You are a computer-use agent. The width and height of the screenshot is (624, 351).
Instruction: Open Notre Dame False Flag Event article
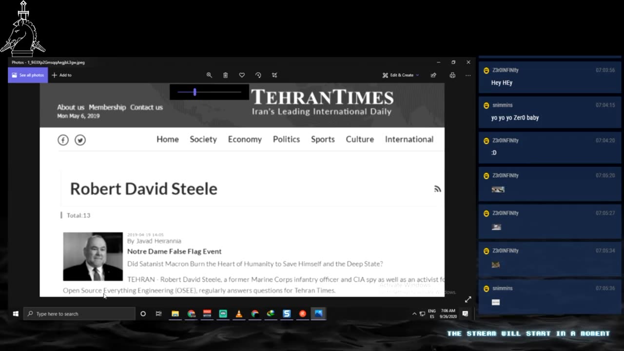[x=174, y=252]
